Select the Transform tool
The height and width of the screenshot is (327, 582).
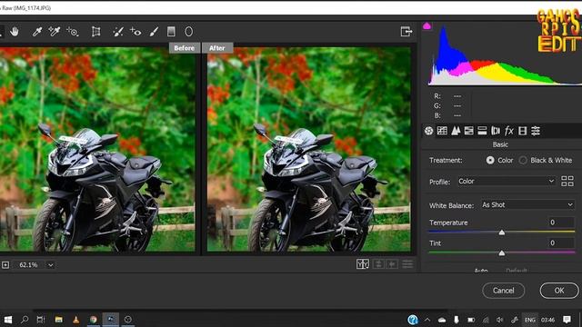pos(95,32)
